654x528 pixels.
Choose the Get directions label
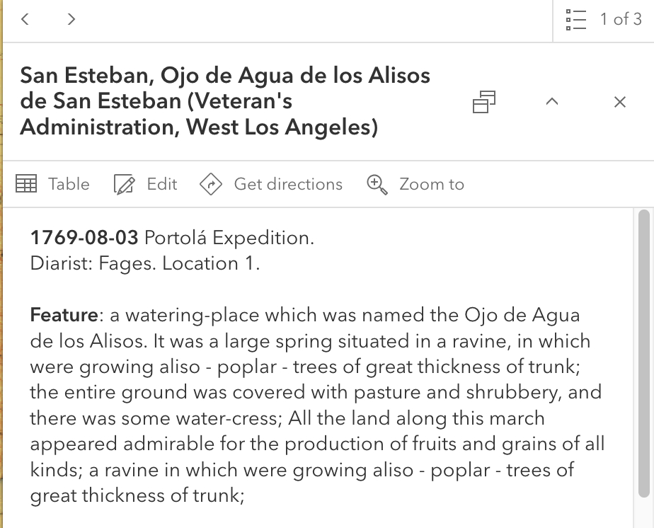click(288, 185)
